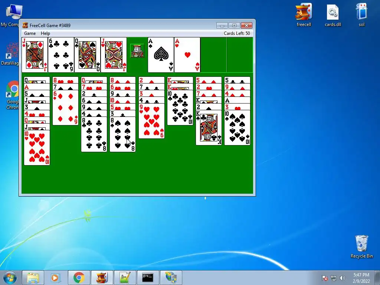Click the volume speaker tray icon
The width and height of the screenshot is (380, 285).
click(343, 278)
